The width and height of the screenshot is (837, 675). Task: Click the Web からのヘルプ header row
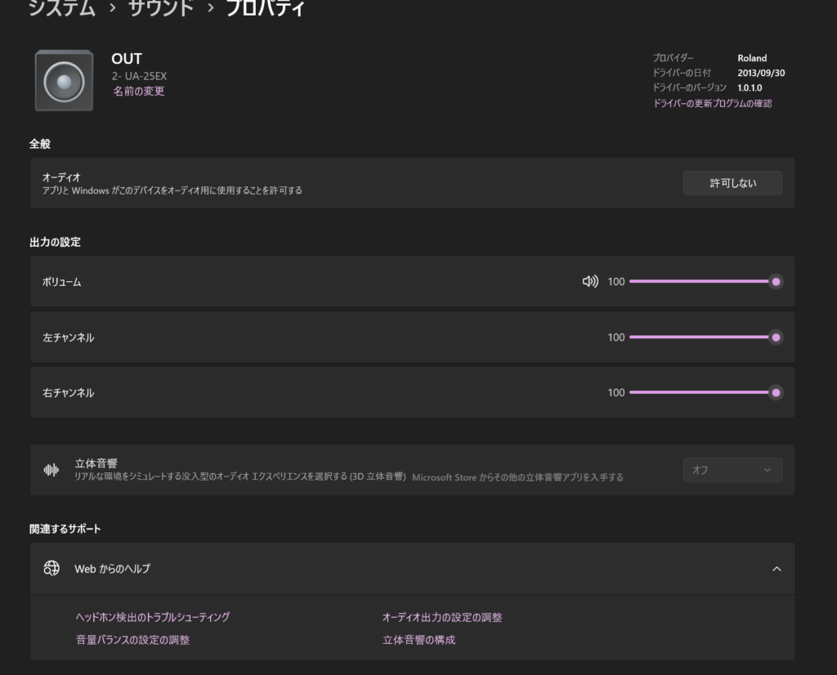coord(412,569)
